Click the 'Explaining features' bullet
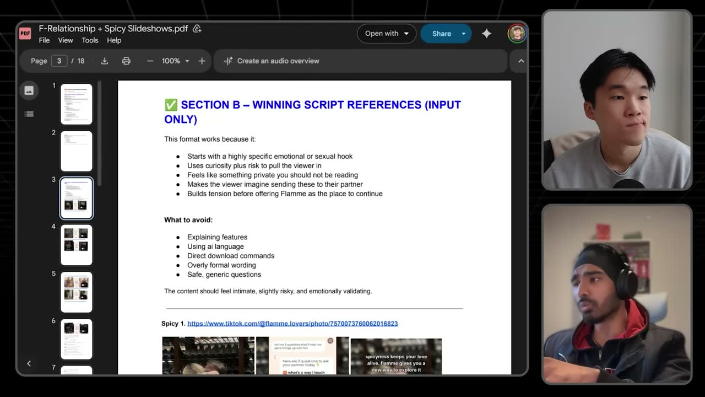Viewport: 705px width, 397px height. pos(217,237)
